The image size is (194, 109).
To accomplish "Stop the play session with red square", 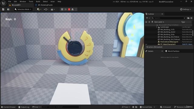I will coord(69,9).
